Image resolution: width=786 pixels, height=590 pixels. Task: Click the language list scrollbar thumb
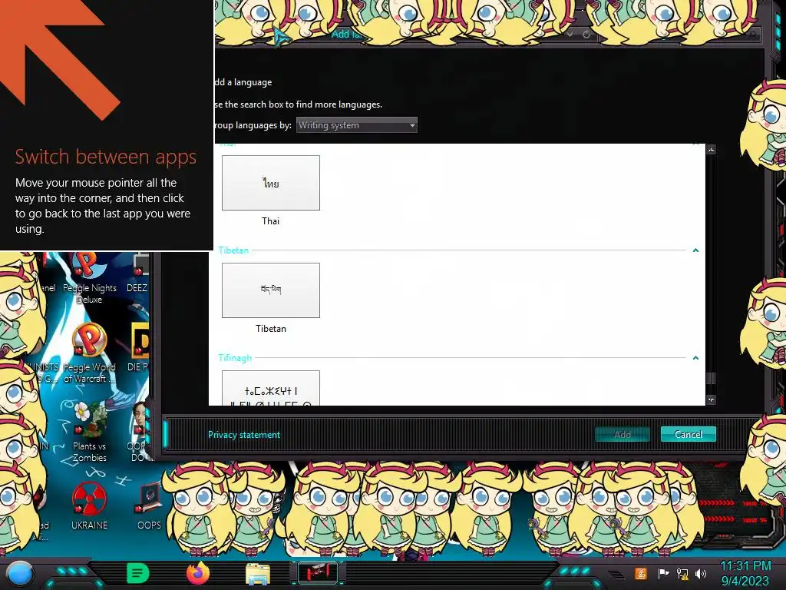711,378
